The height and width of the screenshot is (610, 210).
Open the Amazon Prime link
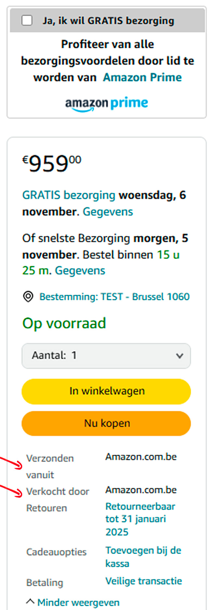(142, 77)
